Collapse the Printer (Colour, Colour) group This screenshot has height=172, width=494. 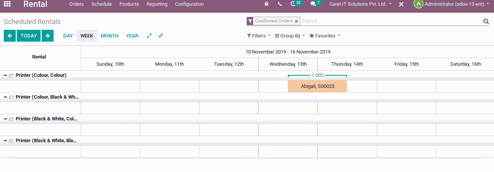5,75
